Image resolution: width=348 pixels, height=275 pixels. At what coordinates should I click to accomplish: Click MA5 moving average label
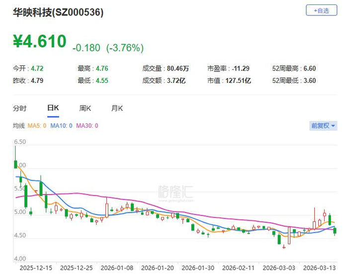pos(37,126)
